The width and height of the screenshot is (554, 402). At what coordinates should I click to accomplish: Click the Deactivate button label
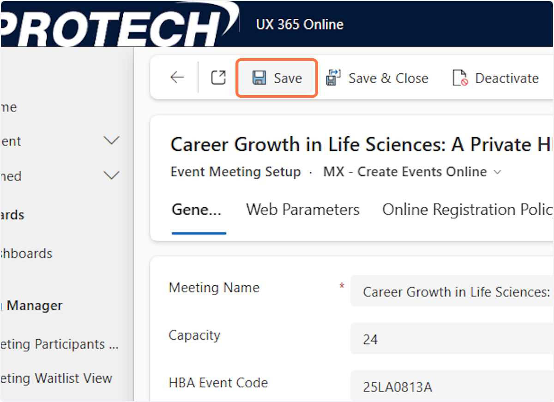tap(507, 78)
